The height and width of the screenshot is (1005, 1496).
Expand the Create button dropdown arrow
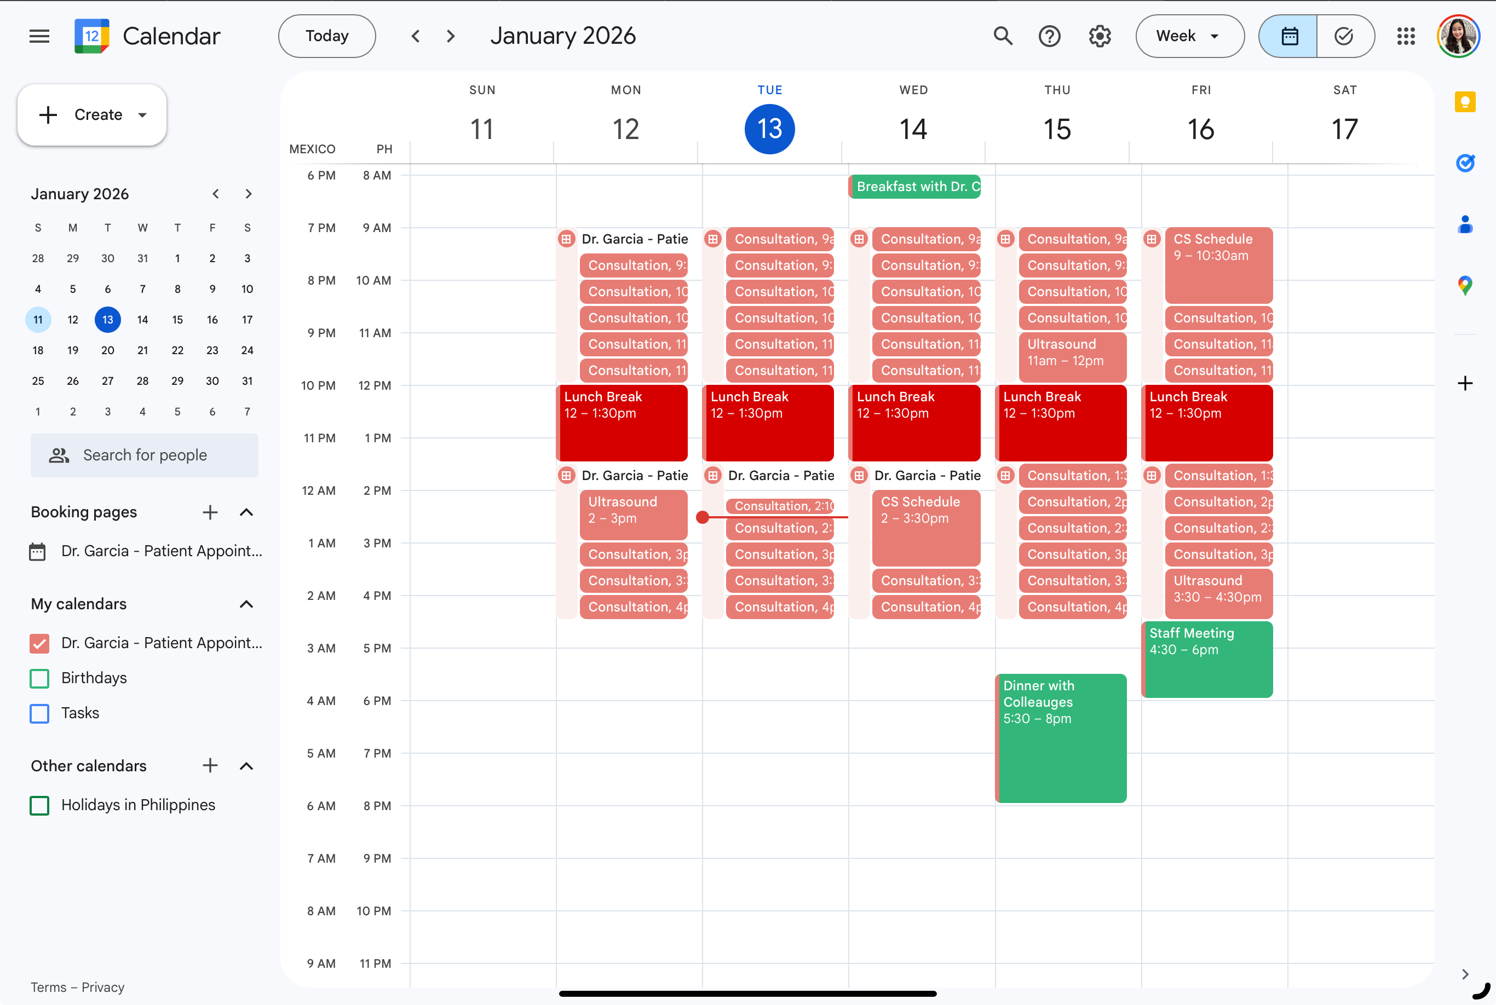(x=142, y=115)
